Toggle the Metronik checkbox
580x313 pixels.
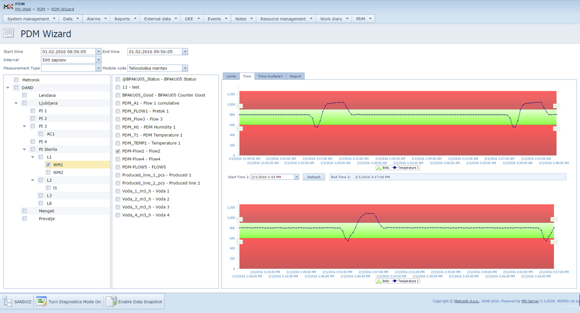(x=16, y=80)
